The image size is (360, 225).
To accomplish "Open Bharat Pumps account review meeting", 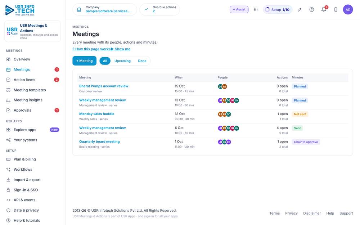I will point(104,86).
